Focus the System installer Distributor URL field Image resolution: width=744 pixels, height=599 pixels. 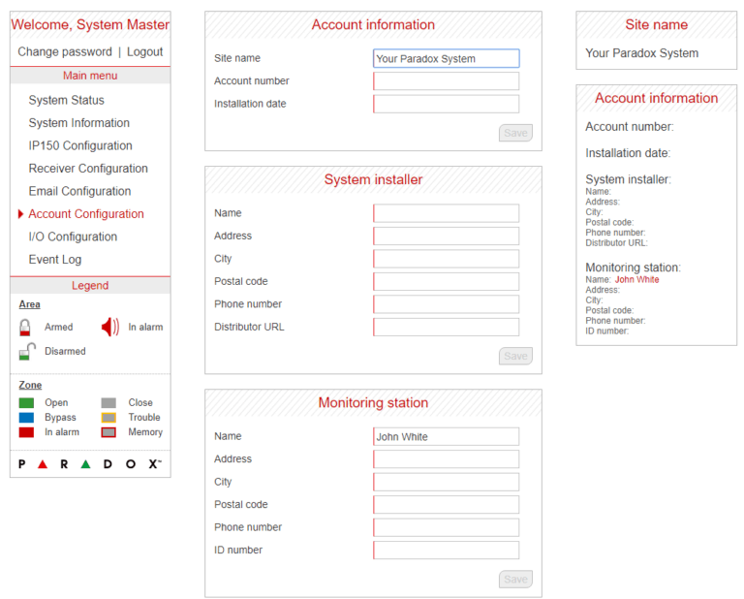[x=446, y=327]
